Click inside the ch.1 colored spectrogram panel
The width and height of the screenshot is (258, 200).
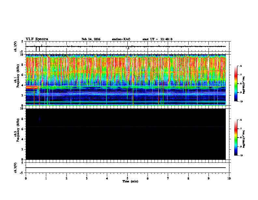click(x=126, y=80)
